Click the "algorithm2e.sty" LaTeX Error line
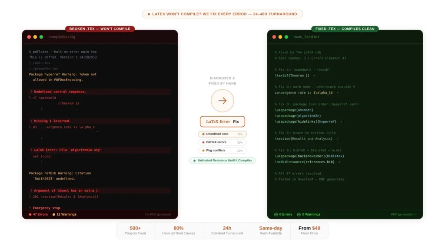The image size is (445, 249). coord(100,150)
